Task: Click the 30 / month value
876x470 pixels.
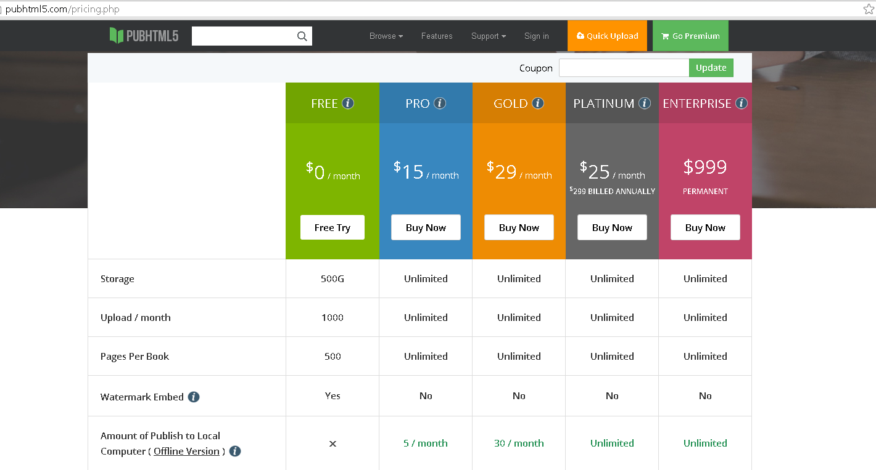Action: [x=519, y=444]
